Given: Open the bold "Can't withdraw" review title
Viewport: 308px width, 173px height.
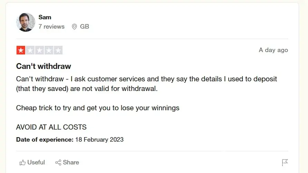Looking at the screenshot, I should tap(44, 66).
